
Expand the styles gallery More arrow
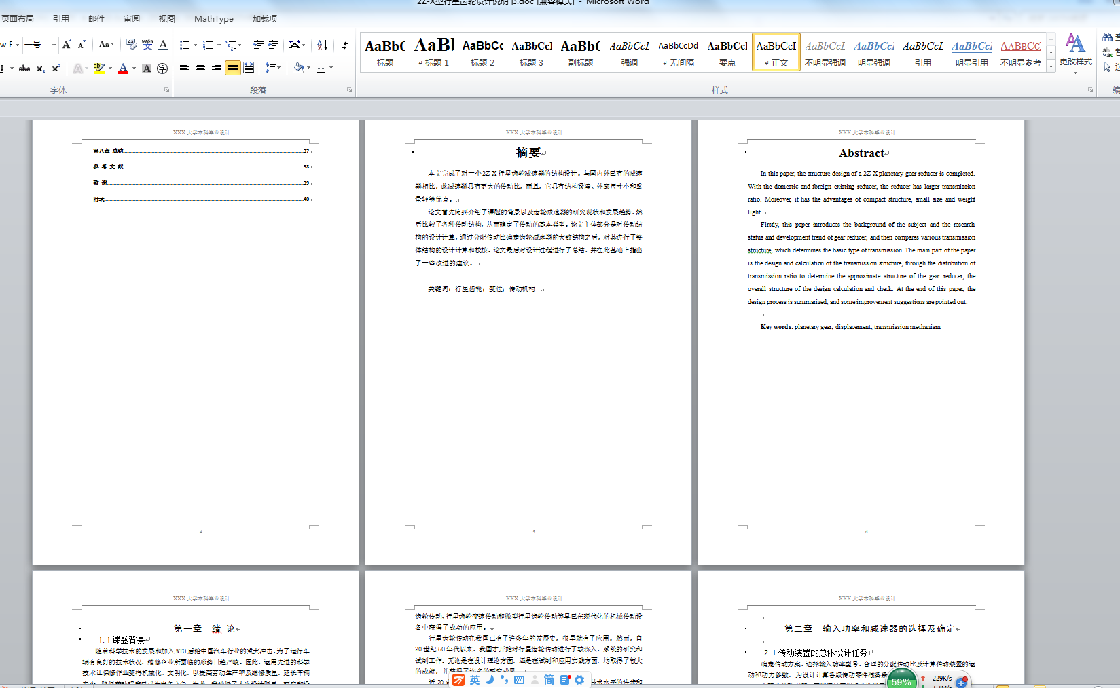coord(1051,66)
